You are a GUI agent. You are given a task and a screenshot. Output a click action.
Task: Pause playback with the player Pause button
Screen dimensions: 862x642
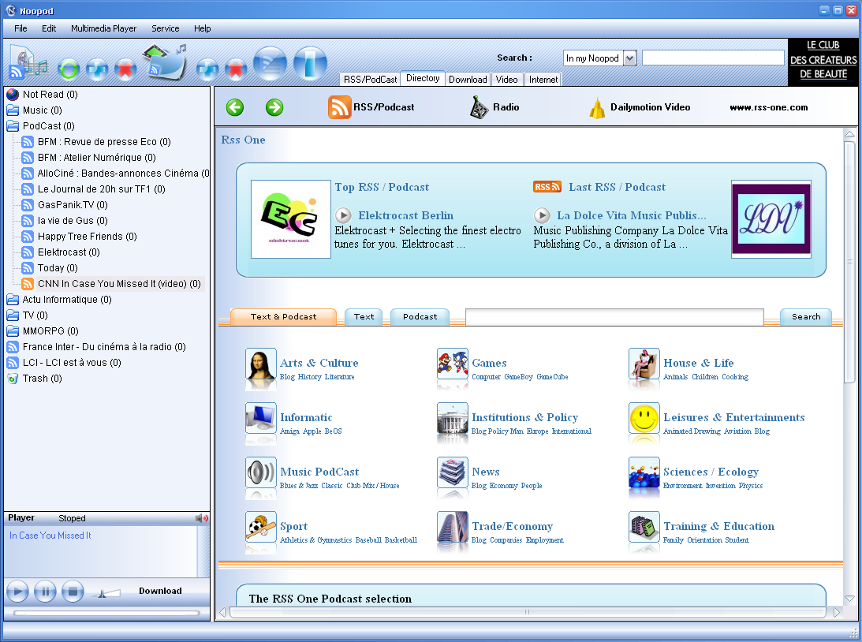point(45,592)
